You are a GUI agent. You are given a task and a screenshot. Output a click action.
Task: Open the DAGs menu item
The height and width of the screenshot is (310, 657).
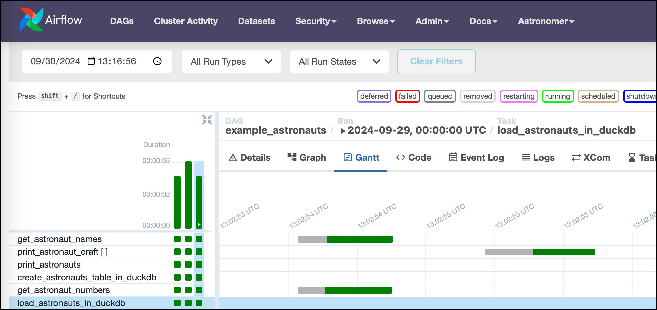122,21
